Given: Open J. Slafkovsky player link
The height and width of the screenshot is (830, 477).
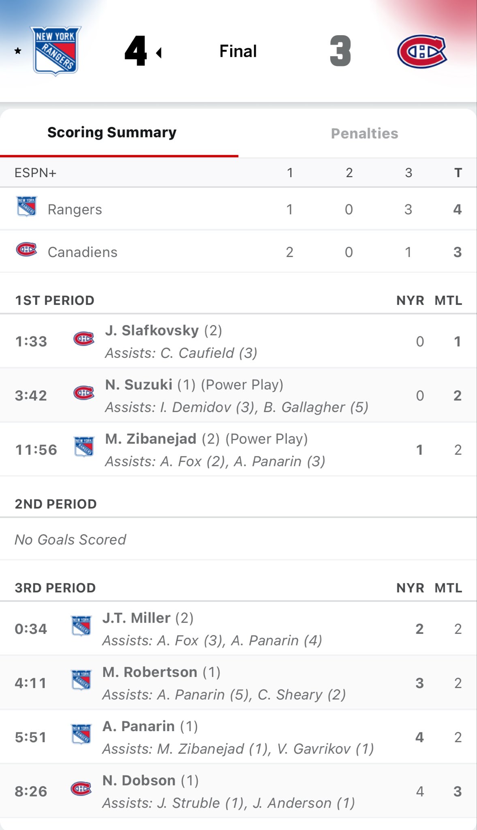Looking at the screenshot, I should click(x=152, y=331).
